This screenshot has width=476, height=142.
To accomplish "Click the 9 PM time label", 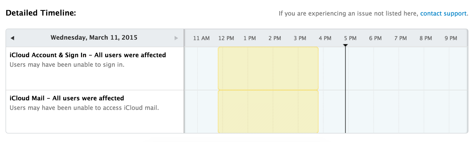I will 451,38.
